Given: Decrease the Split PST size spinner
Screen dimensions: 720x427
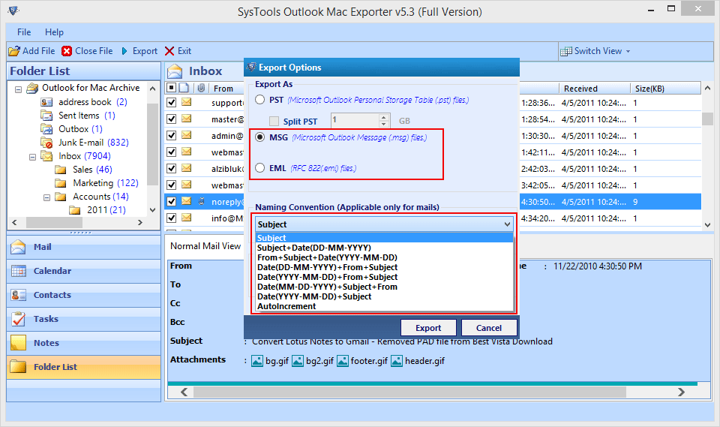Looking at the screenshot, I should pyautogui.click(x=384, y=124).
